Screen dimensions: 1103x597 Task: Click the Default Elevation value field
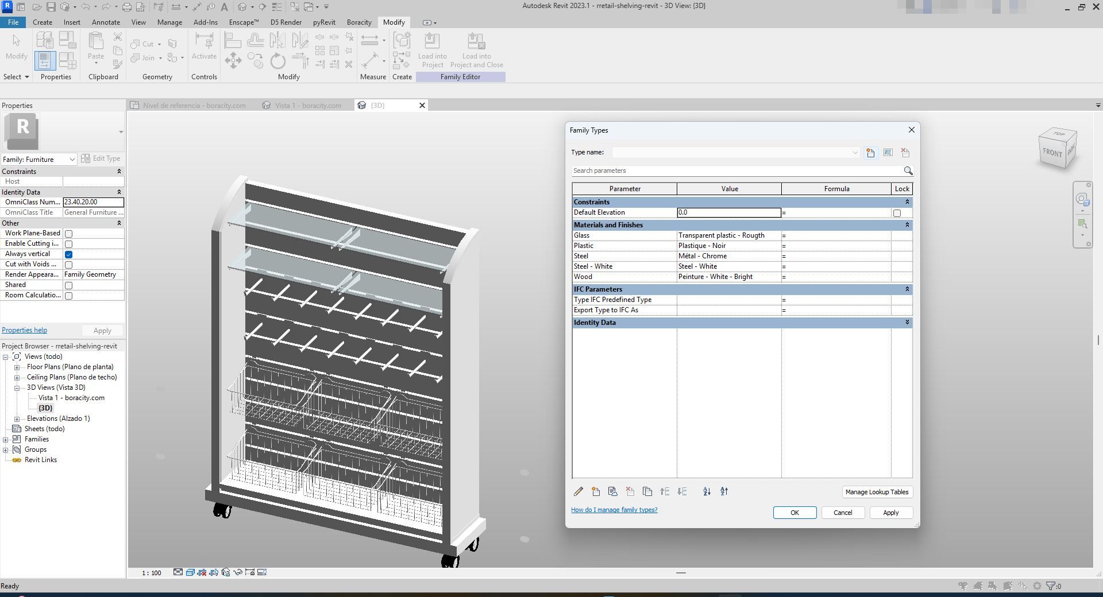click(729, 212)
